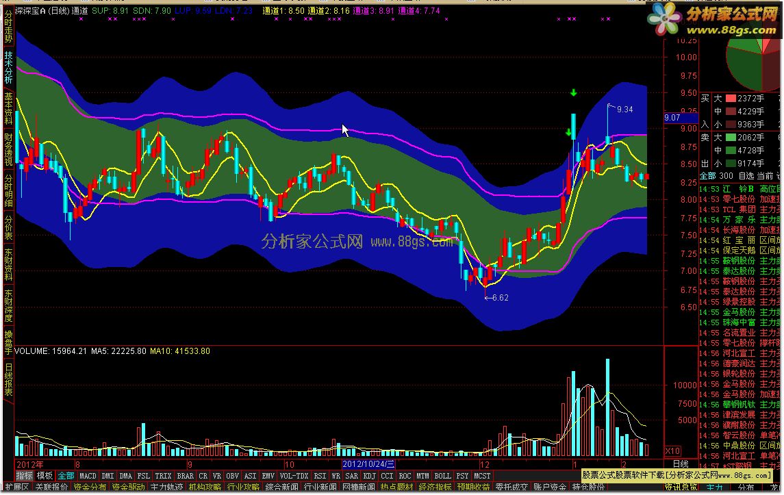Click the 9.07 price marker on the axis
The height and width of the screenshot is (495, 784).
pyautogui.click(x=681, y=118)
